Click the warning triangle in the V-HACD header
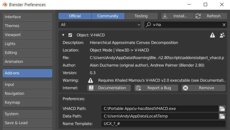Screen dimensions: 230x130 tap(212, 35)
